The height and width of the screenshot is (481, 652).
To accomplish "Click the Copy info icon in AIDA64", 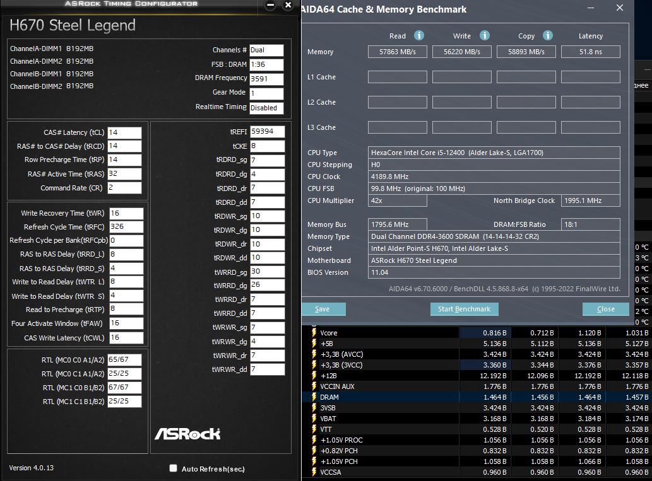I will point(548,35).
